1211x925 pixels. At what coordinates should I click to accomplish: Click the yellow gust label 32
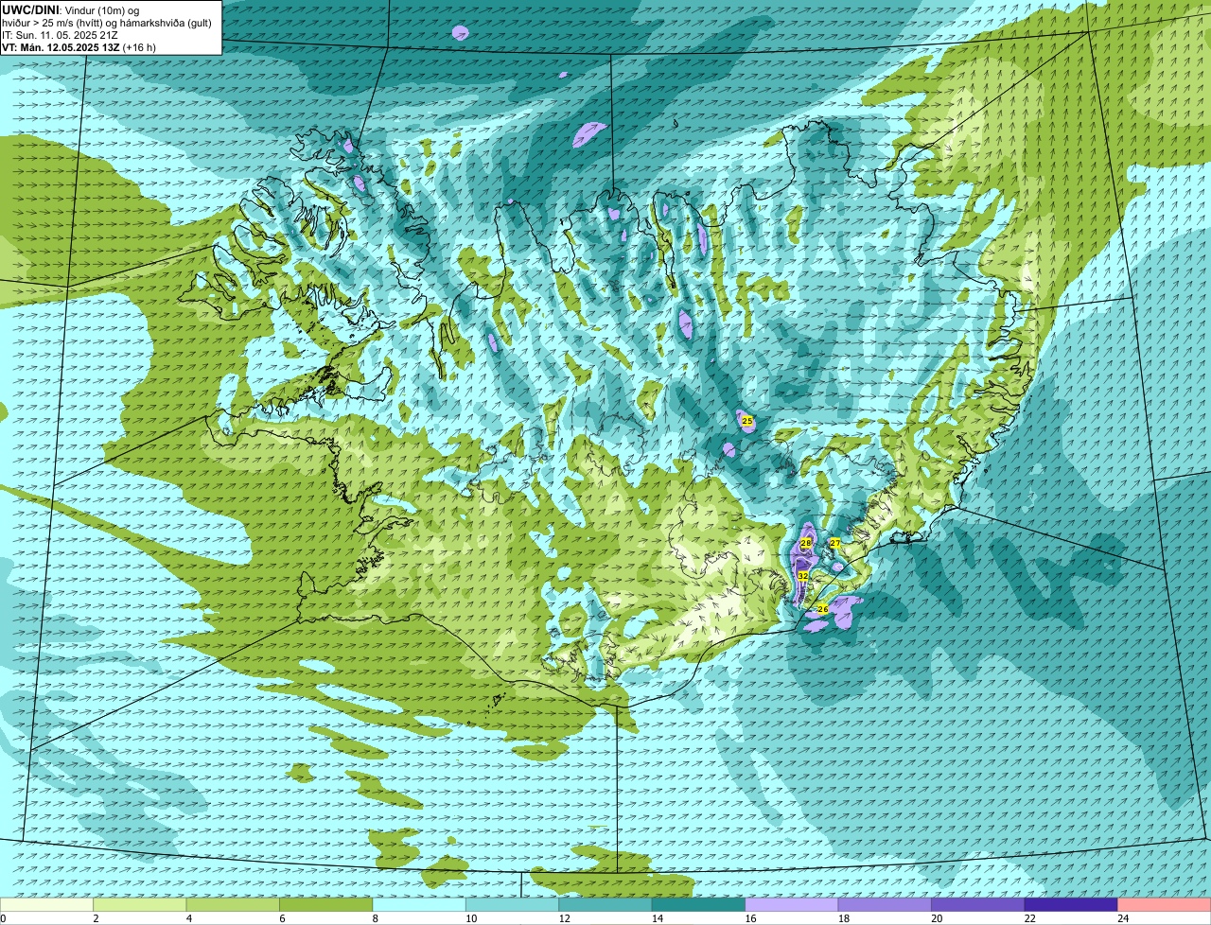(802, 576)
